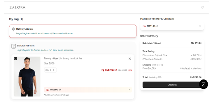Image resolution: width=214 pixels, height=105 pixels.
Task: Click the From ZALORA shipping label
Action: pos(149,68)
